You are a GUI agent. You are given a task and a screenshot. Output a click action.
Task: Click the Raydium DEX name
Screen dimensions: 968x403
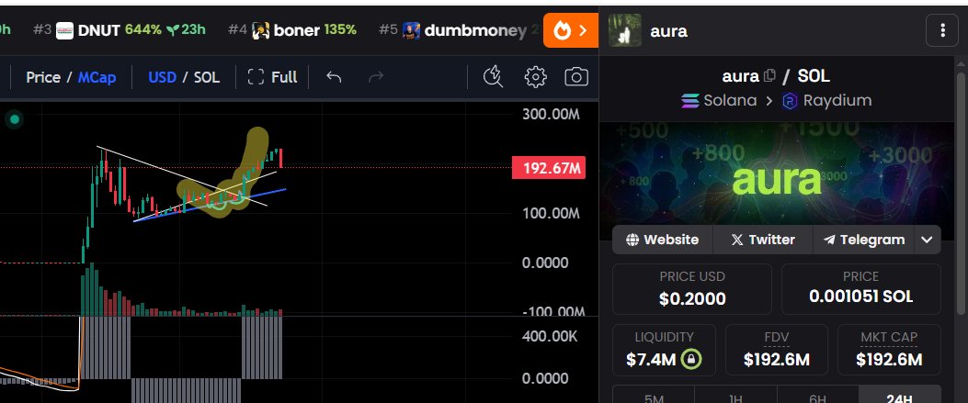837,100
